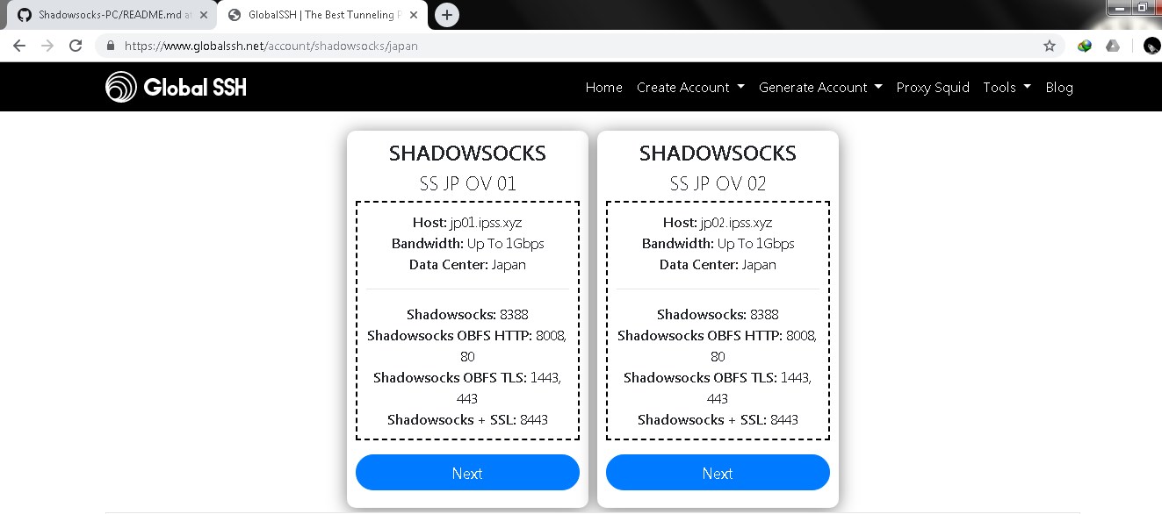The height and width of the screenshot is (514, 1162).
Task: Click Shadowsocks: 8388 in SS JP OV 02
Action: coord(718,314)
